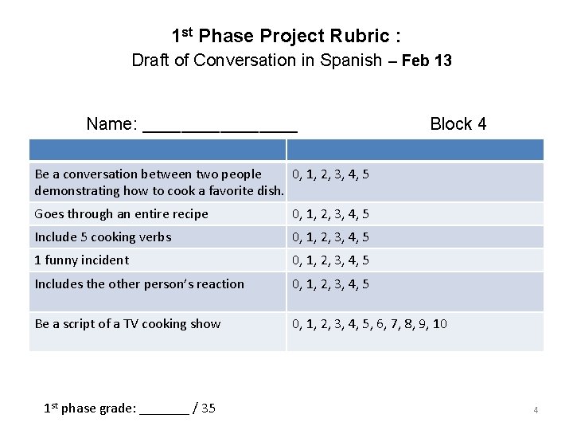Select the 'Draft of Conversation in Spanish' subtitle
Image resolution: width=573 pixels, height=430 pixels.
pos(256,61)
